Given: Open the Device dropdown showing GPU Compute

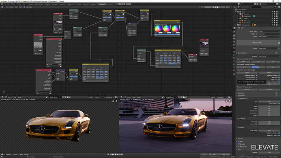Looking at the screenshot, I should tap(269, 37).
